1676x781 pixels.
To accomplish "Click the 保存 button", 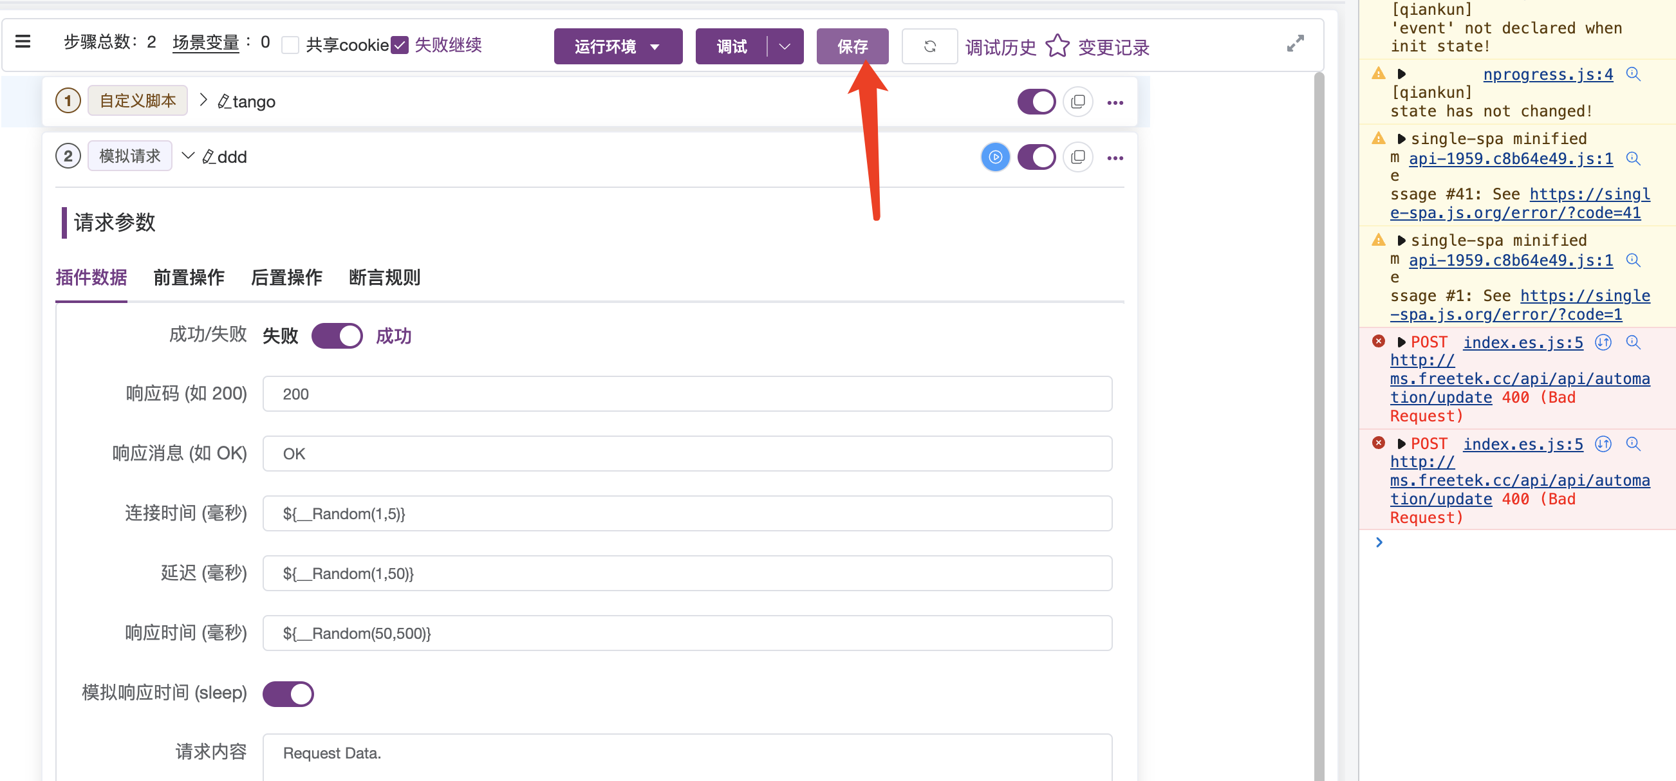I will pyautogui.click(x=852, y=46).
